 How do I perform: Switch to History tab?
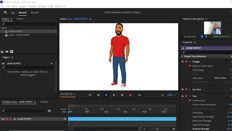pyautogui.click(x=20, y=19)
